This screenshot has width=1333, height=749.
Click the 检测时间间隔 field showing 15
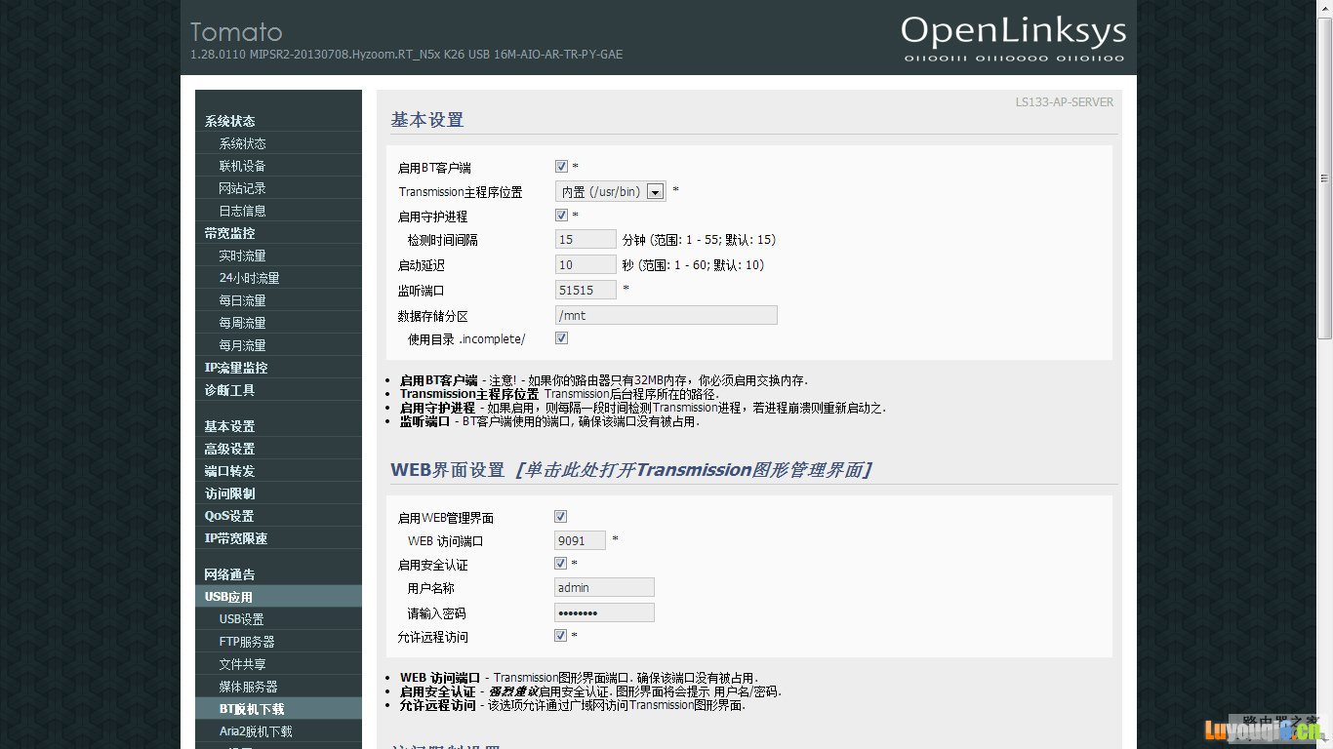(x=586, y=239)
